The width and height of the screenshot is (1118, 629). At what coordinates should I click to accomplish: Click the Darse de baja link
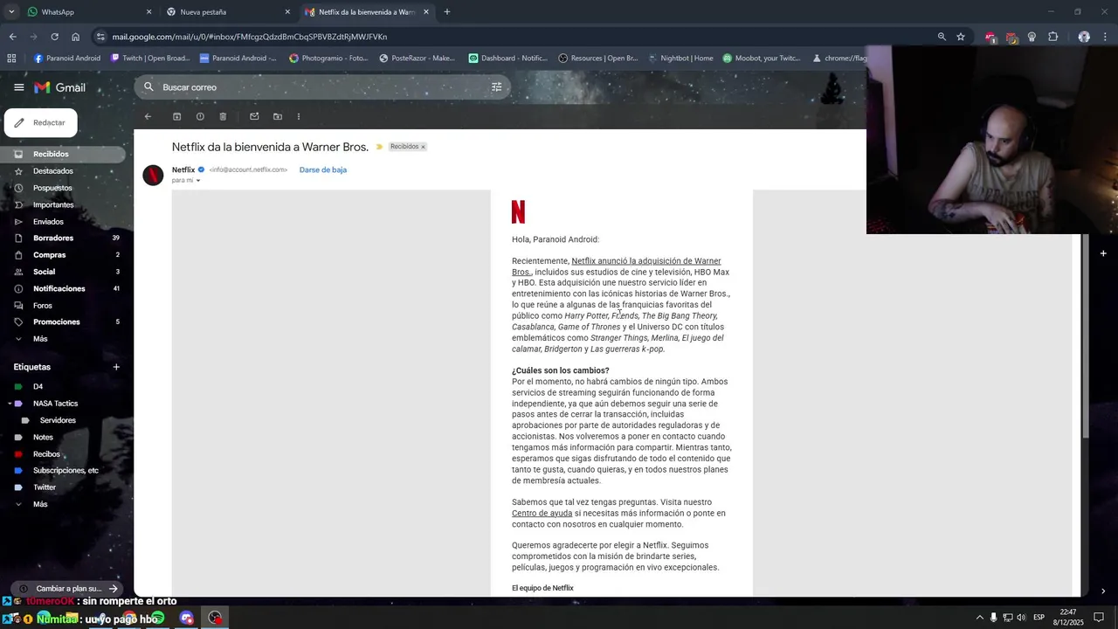coord(323,169)
